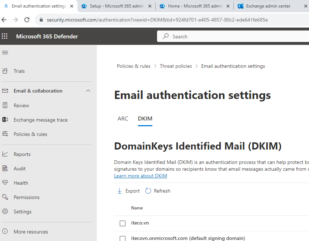Open the Microsoft 365 app launcher waffle
This screenshot has height=241, width=309.
tap(5, 36)
